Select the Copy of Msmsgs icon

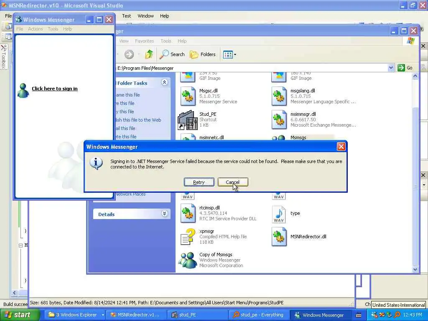[188, 260]
